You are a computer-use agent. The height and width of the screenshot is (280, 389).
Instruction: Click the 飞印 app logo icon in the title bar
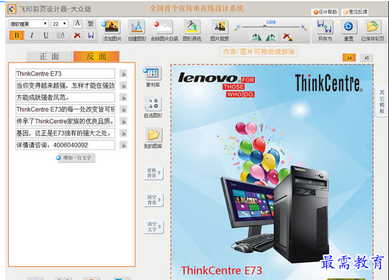[x=12, y=9]
